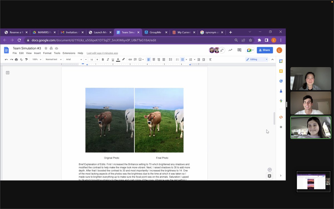Open Google Maps in side panel

click(x=281, y=101)
